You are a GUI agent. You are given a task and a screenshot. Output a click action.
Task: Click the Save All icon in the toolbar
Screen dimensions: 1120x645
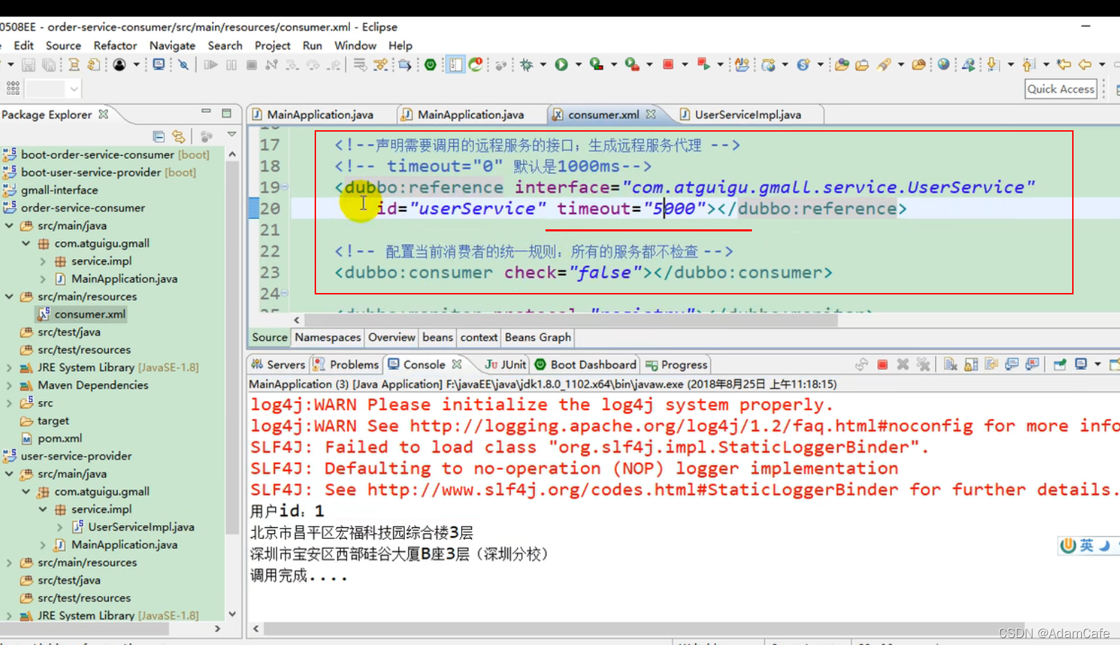(49, 65)
